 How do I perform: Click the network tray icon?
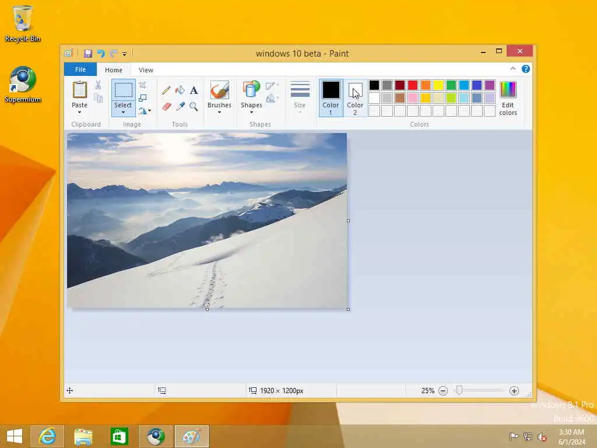[528, 436]
